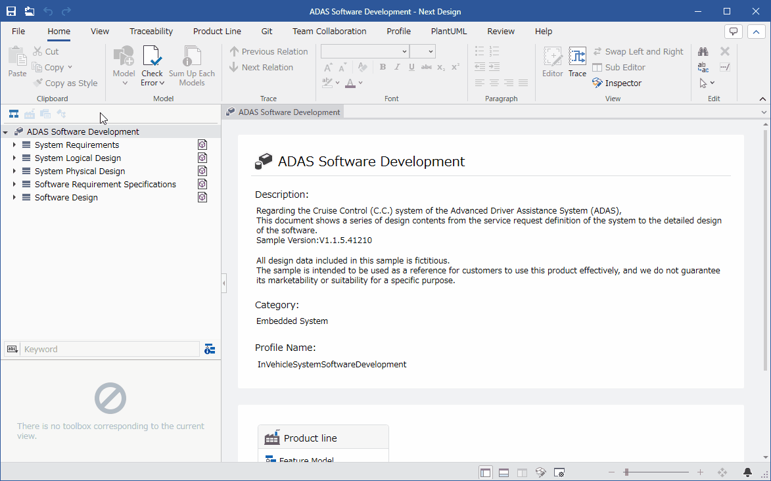Click the zoom in plus icon
The image size is (771, 481).
[x=700, y=472]
